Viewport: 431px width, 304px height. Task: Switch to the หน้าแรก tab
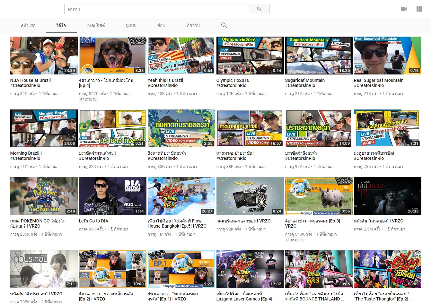click(x=28, y=25)
